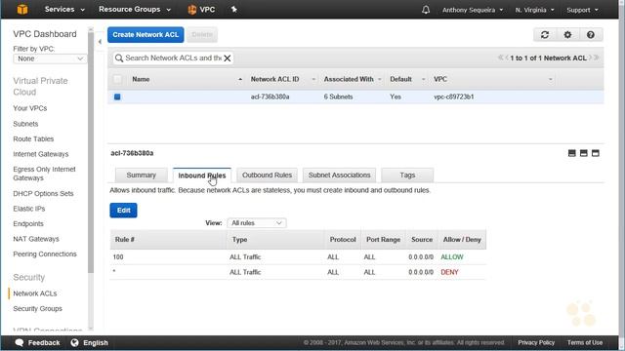625x351 pixels.
Task: Click the Edit inbound rules button
Action: [x=124, y=211]
